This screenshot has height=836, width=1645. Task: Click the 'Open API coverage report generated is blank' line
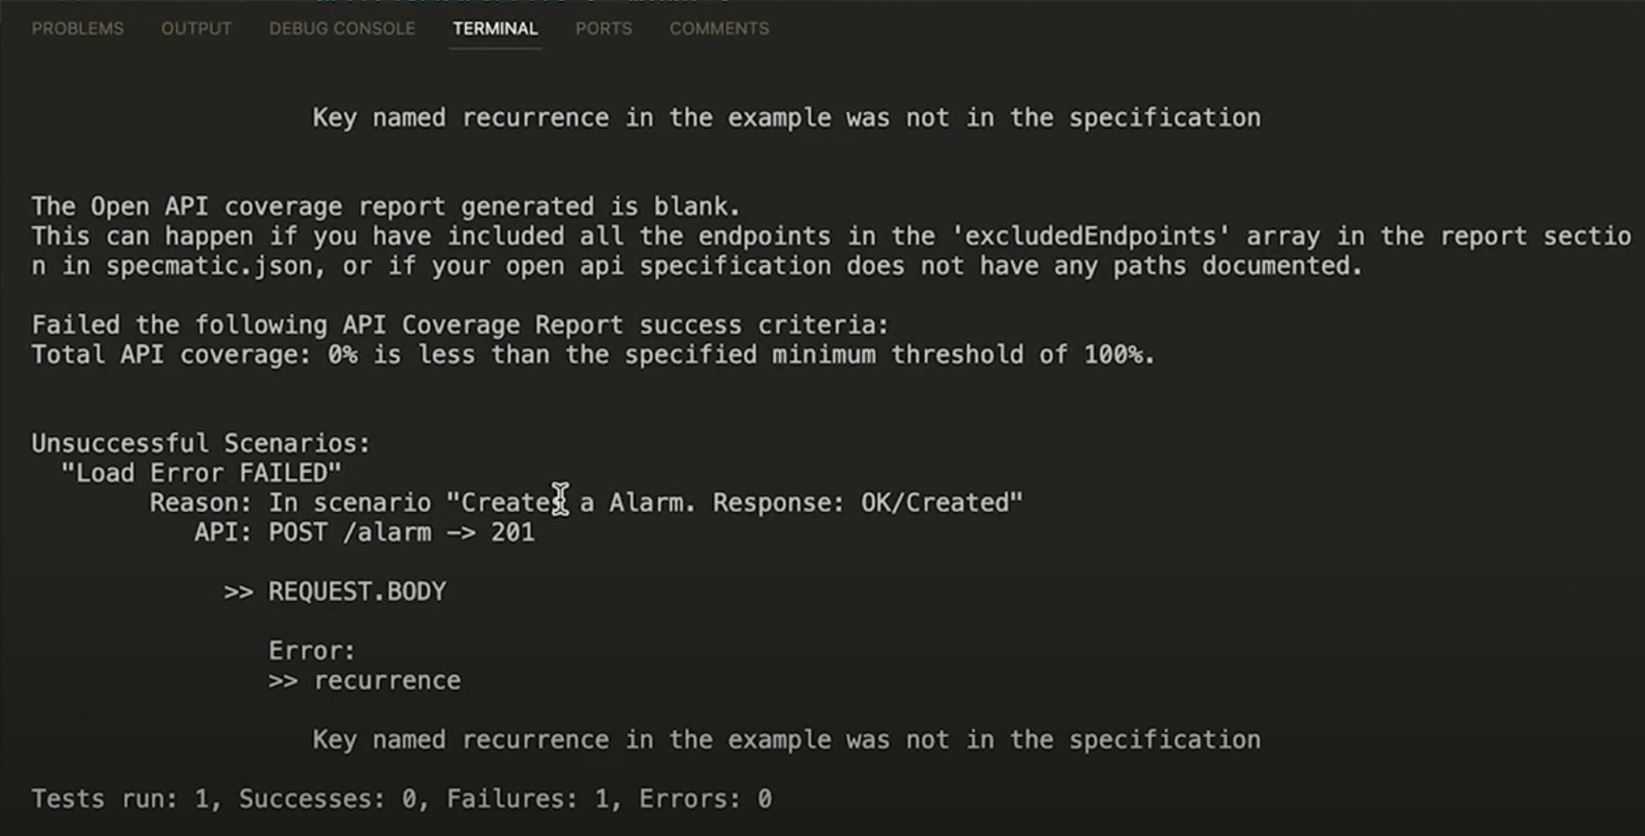tap(385, 206)
